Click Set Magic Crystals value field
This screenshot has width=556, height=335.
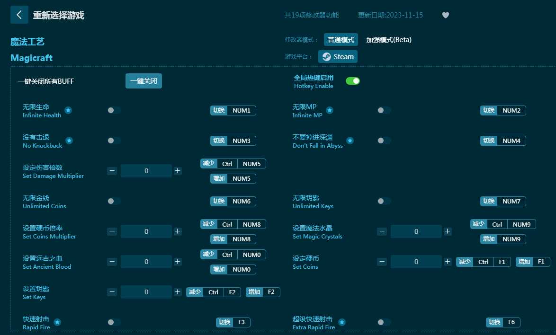click(416, 231)
